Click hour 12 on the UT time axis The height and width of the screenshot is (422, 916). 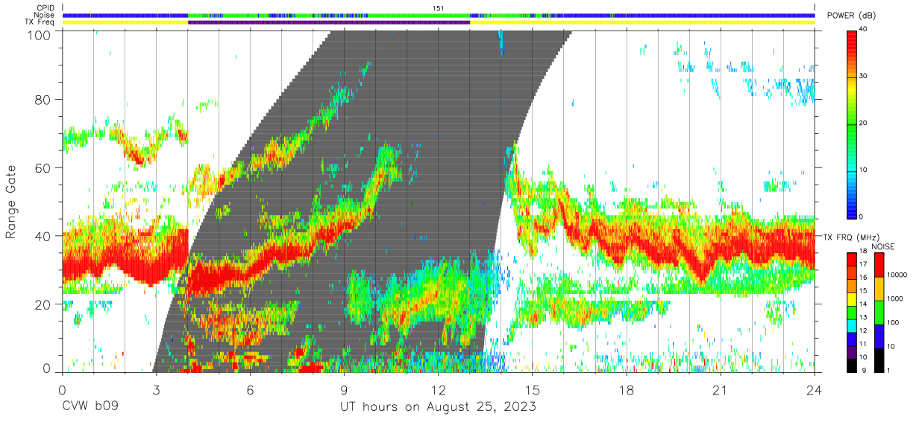coord(438,390)
